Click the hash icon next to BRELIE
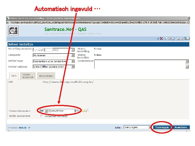Viewport: 195px width, 146px height. pyautogui.click(x=29, y=128)
